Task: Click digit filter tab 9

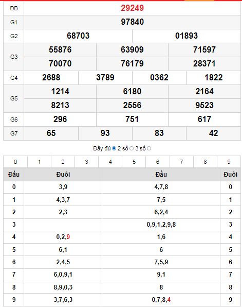Action: click(x=229, y=162)
